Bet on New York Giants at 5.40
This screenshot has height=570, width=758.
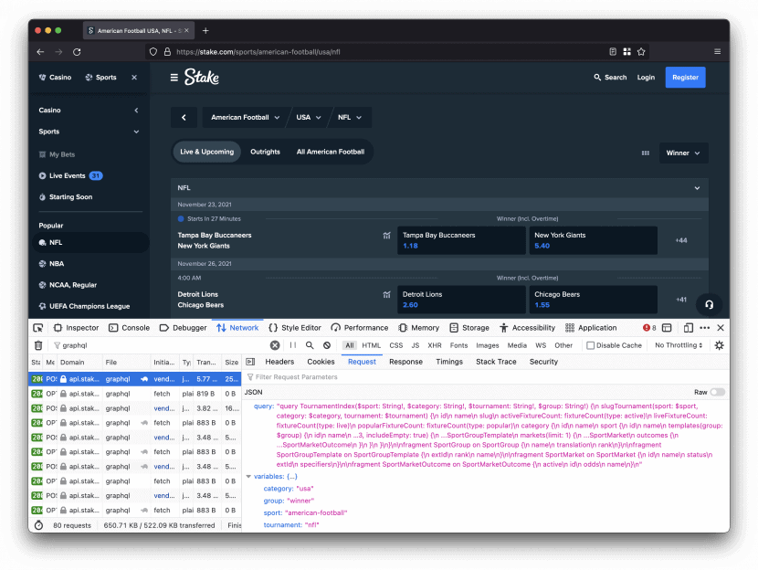(593, 241)
